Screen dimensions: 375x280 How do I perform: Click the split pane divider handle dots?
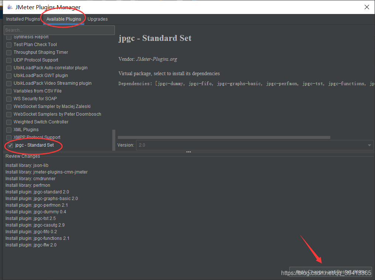188,152
